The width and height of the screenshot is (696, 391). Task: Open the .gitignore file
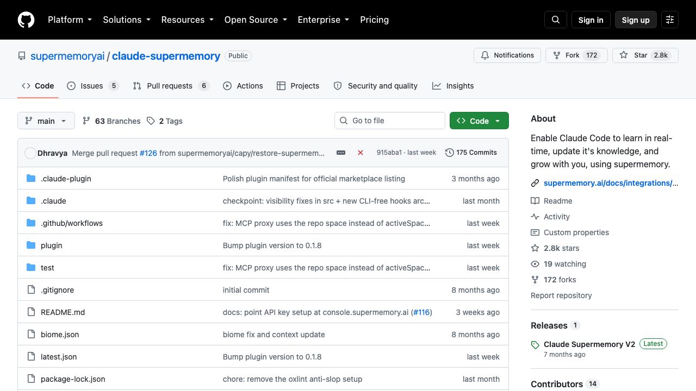(x=57, y=290)
